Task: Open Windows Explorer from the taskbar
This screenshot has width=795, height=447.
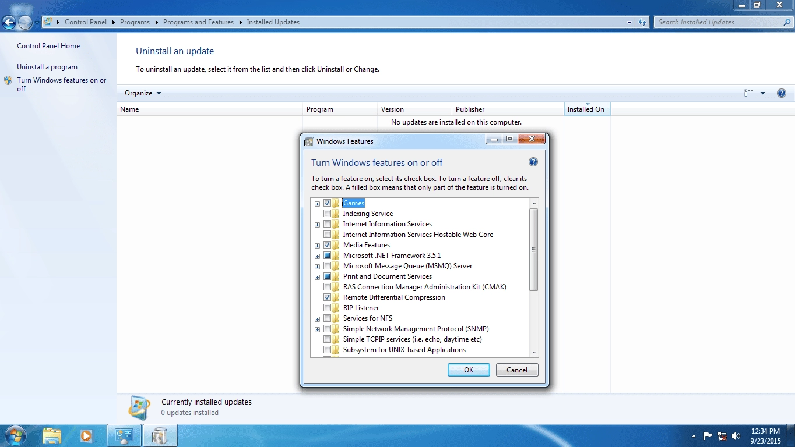Action: click(x=52, y=435)
